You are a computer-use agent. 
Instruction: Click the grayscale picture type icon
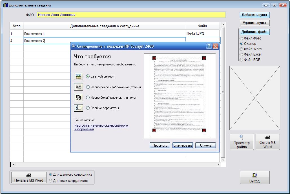click(78, 87)
